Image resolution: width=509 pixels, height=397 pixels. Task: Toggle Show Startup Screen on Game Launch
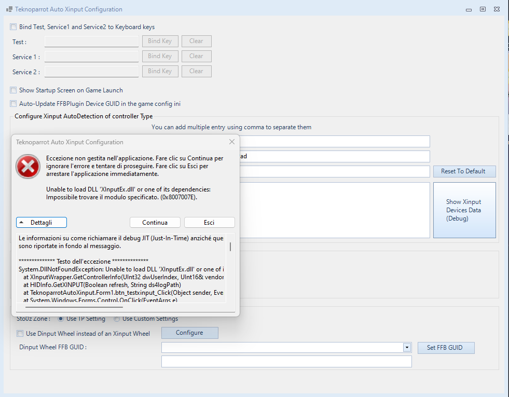(x=13, y=90)
